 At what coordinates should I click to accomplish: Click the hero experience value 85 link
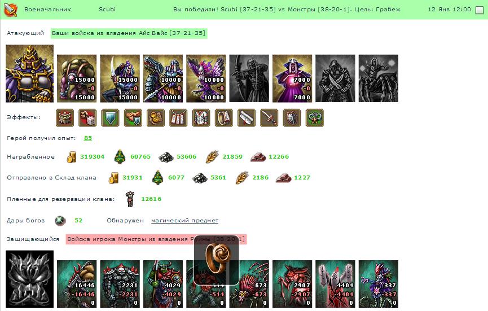[x=88, y=138]
